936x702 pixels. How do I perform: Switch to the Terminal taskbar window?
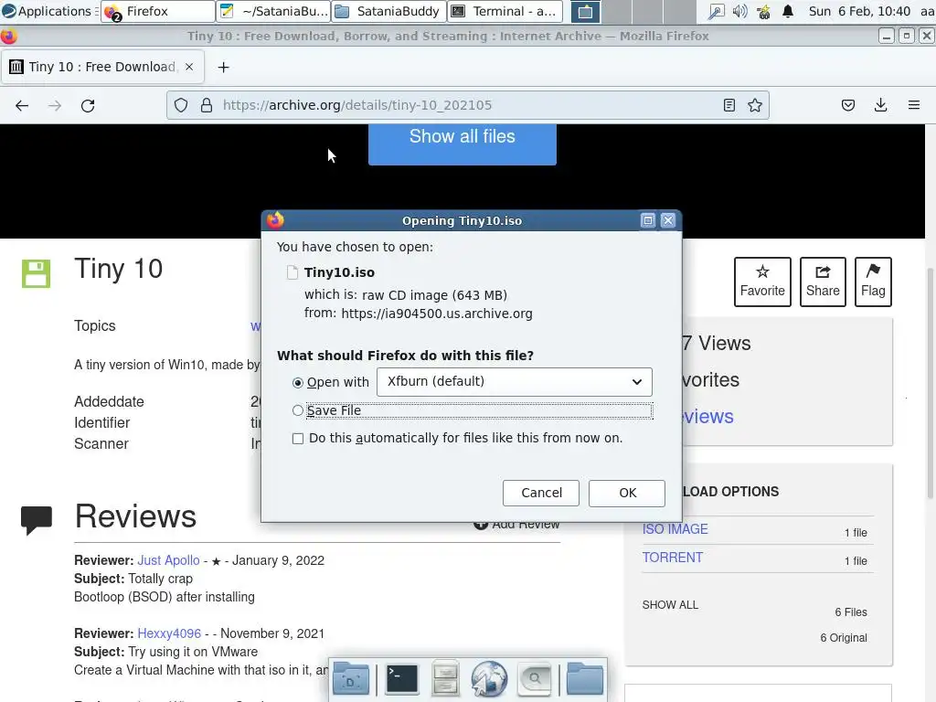pos(505,11)
